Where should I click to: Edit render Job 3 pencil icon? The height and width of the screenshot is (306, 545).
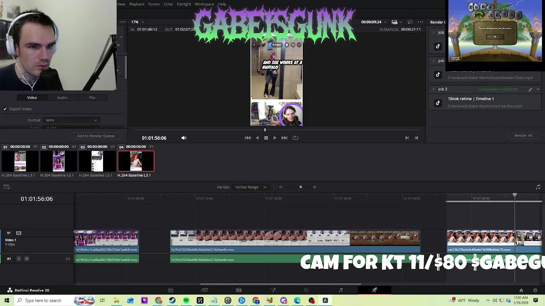(x=531, y=89)
